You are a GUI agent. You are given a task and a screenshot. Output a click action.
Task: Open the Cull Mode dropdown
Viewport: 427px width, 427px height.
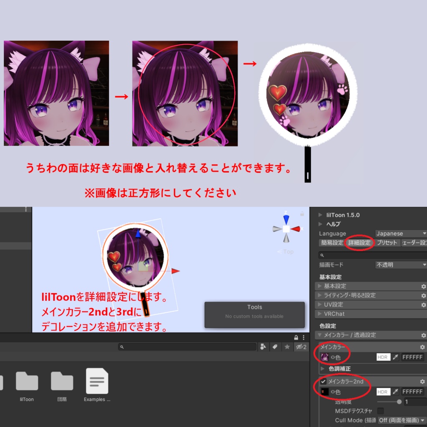401,419
